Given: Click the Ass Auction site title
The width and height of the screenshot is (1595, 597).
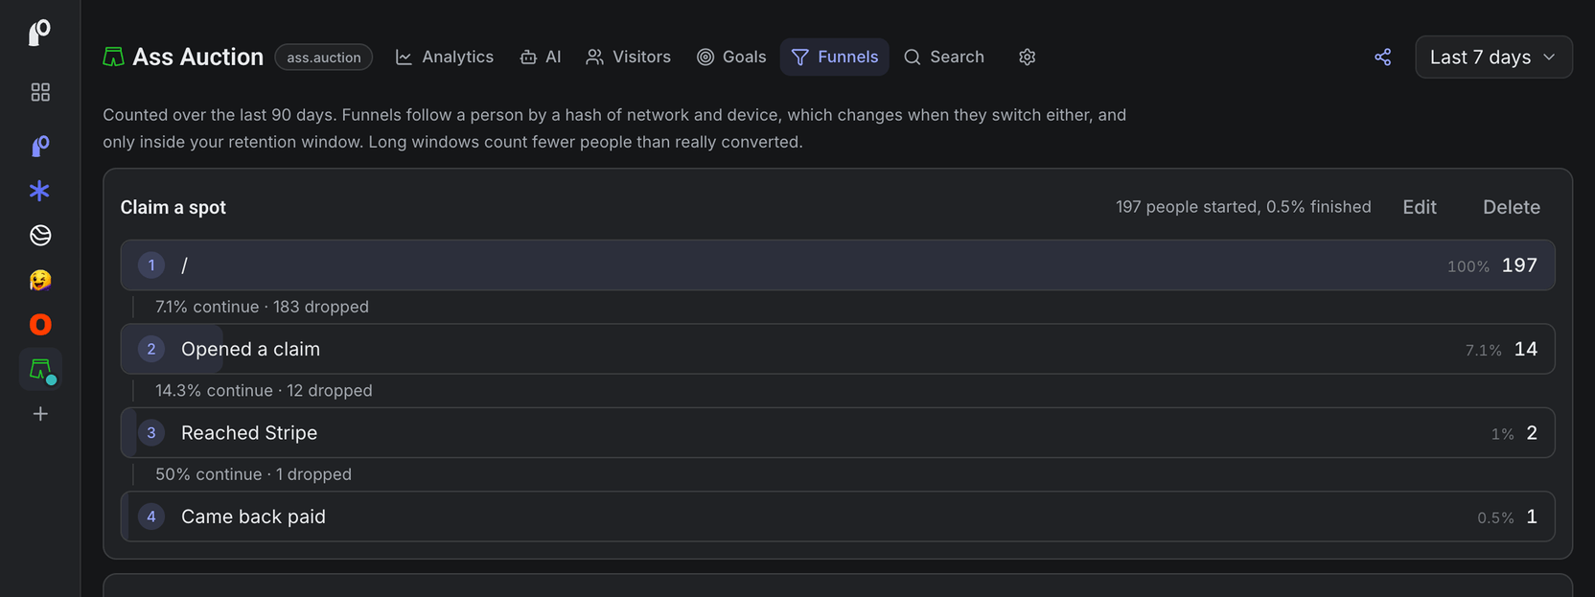Looking at the screenshot, I should tap(197, 57).
